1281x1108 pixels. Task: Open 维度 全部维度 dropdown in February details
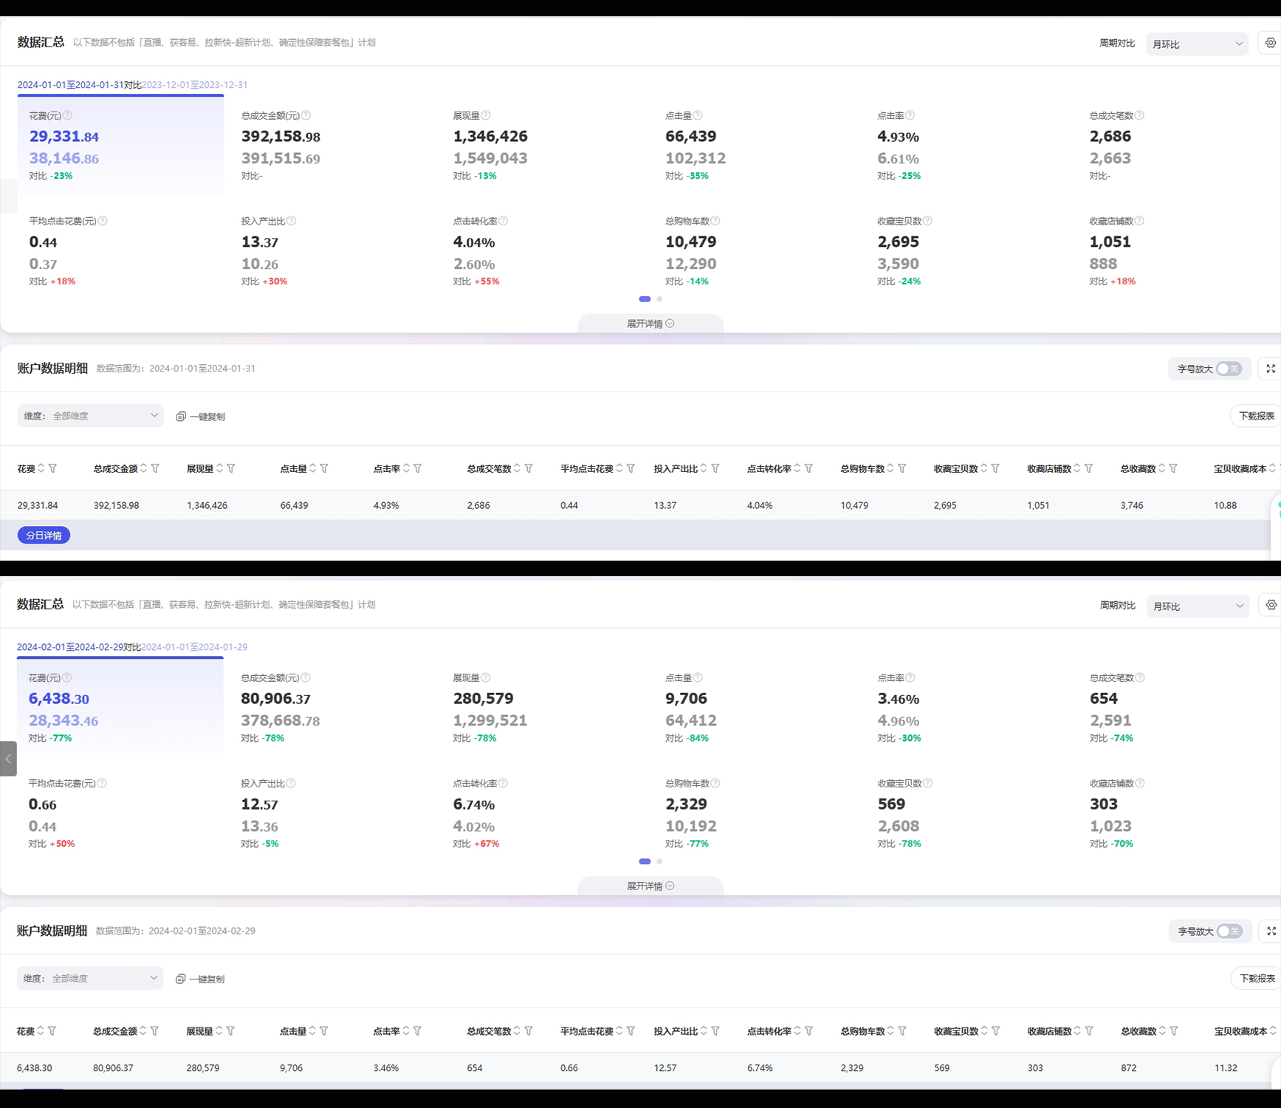(90, 978)
